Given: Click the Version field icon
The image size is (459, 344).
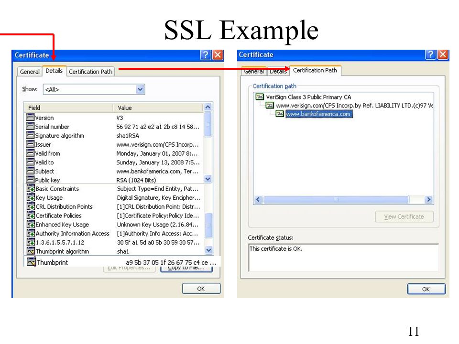Looking at the screenshot, I should tap(30, 118).
